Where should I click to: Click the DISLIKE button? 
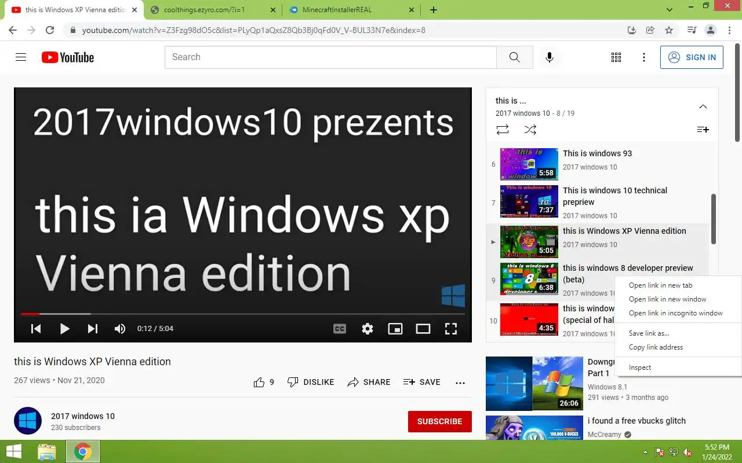tap(311, 382)
